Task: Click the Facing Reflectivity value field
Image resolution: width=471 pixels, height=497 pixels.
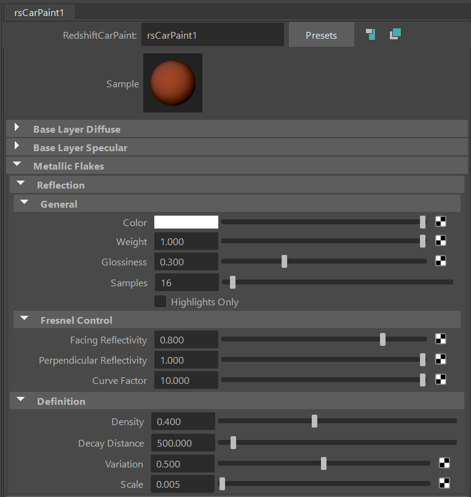Action: (x=186, y=340)
